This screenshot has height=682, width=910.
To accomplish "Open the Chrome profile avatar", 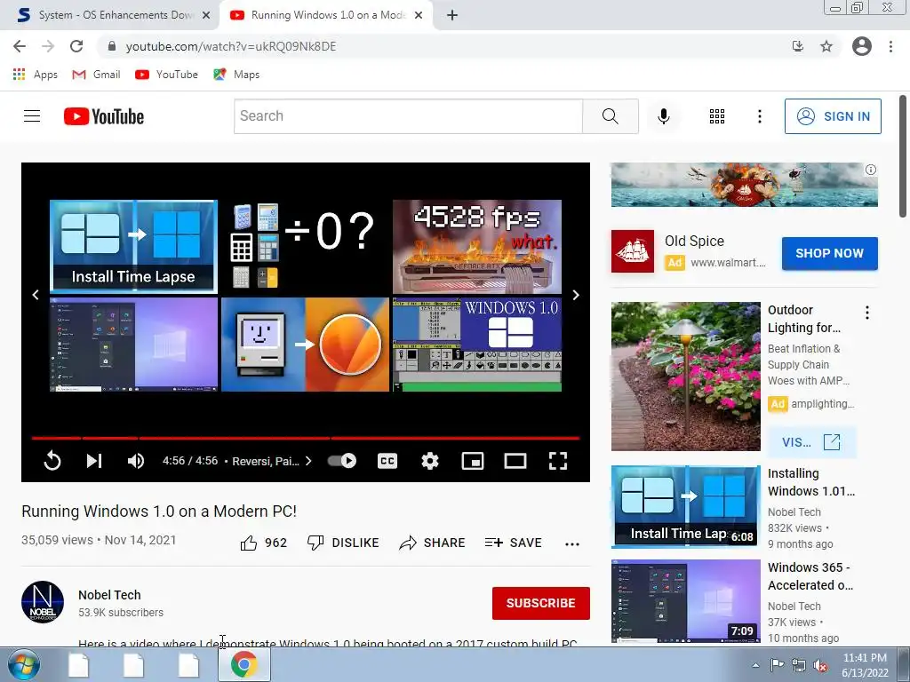I will tap(862, 46).
